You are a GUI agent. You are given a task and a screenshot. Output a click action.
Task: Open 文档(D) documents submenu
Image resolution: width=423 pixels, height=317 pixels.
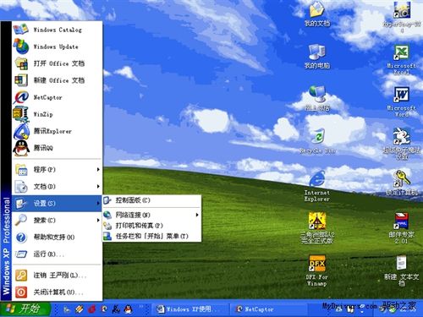click(57, 186)
